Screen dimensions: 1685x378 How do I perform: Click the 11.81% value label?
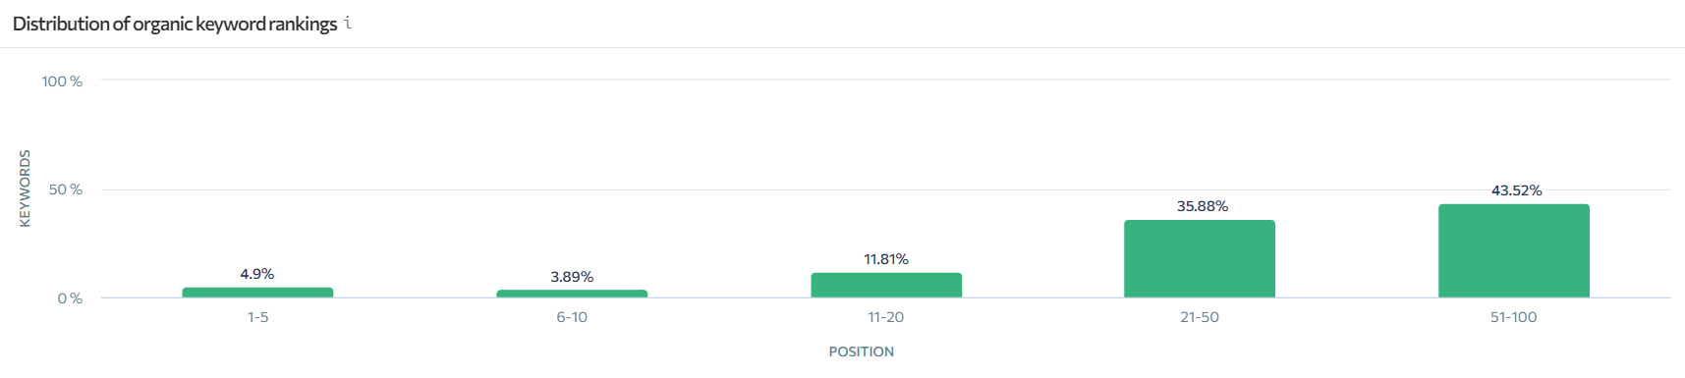(x=886, y=259)
